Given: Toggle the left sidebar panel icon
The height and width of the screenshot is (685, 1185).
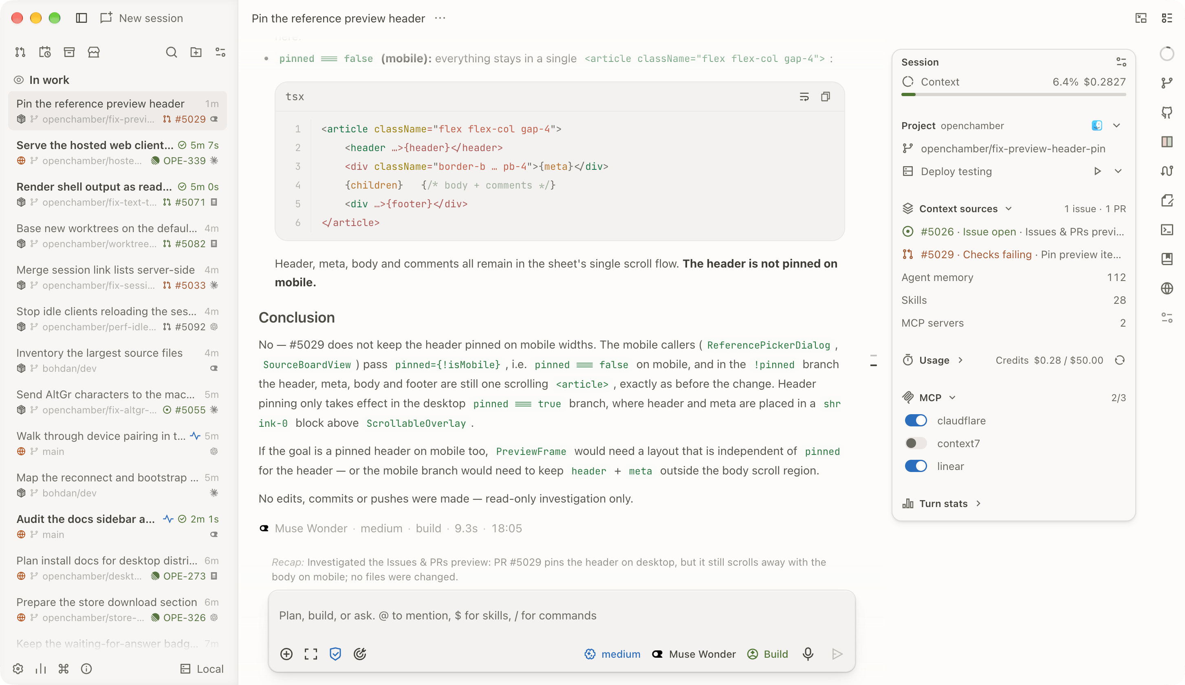Looking at the screenshot, I should point(81,18).
